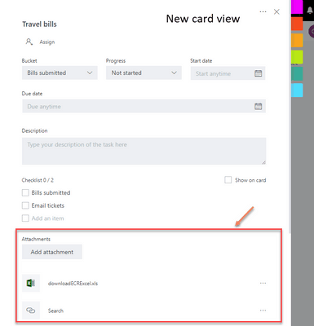Open the Search link attachment
314x326 pixels.
(x=55, y=311)
